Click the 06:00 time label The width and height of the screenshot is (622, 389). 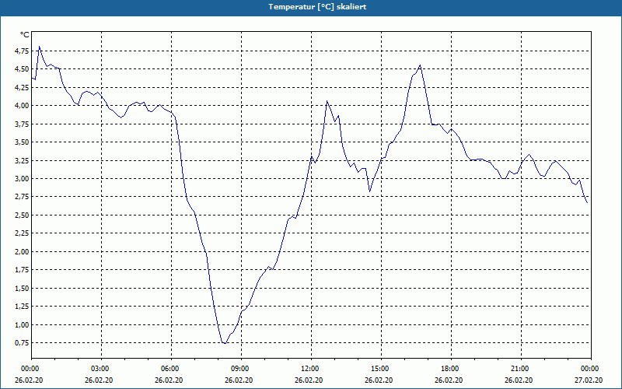pos(171,369)
